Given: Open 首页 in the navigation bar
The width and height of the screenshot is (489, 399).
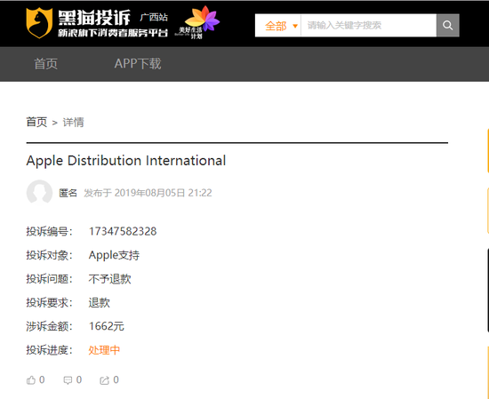Looking at the screenshot, I should [x=46, y=64].
